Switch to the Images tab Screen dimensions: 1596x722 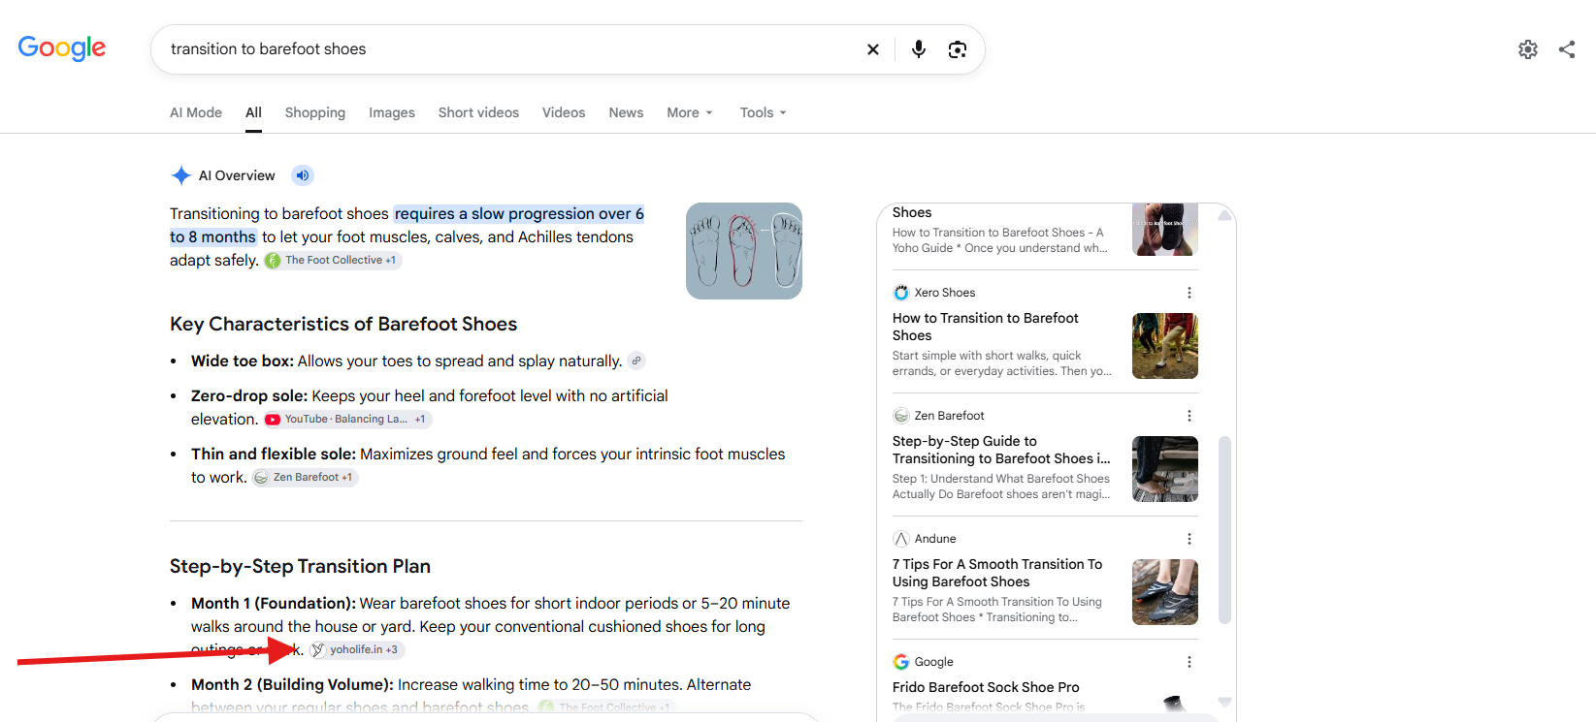[x=392, y=112]
